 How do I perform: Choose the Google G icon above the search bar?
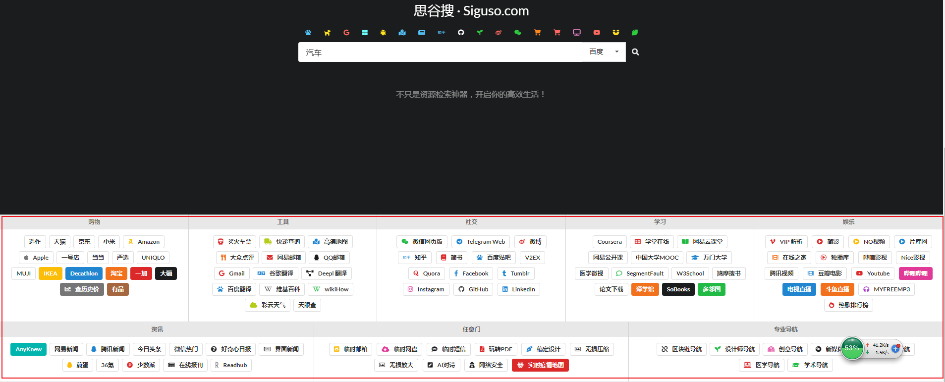(x=346, y=33)
